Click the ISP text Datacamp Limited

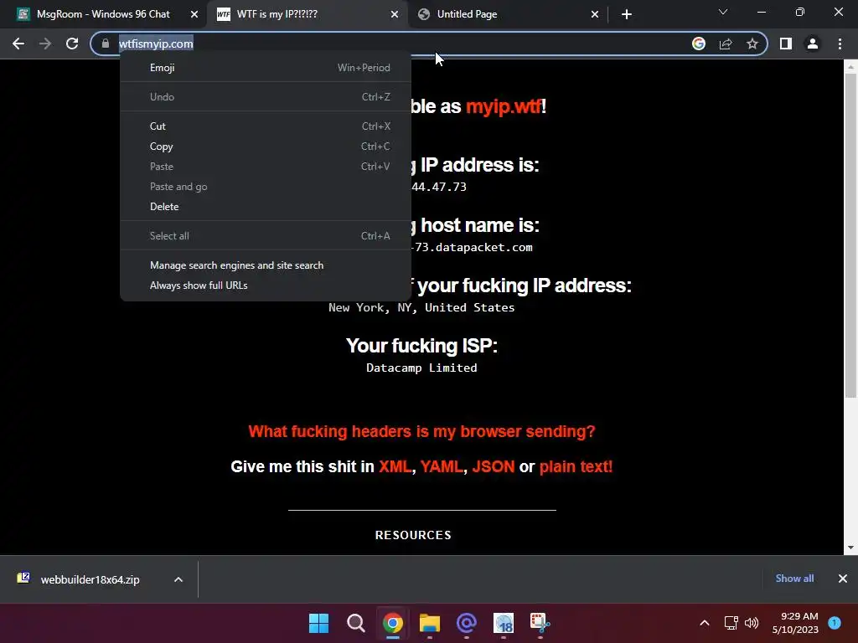(x=421, y=368)
